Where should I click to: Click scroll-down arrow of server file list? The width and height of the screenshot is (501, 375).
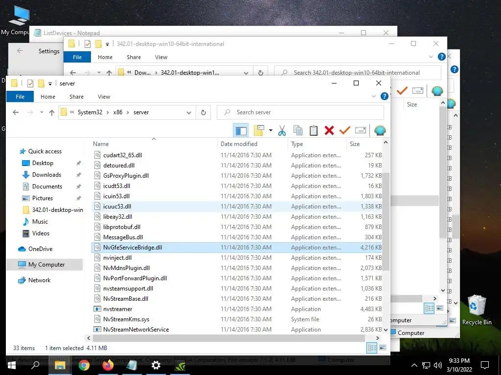click(x=386, y=330)
